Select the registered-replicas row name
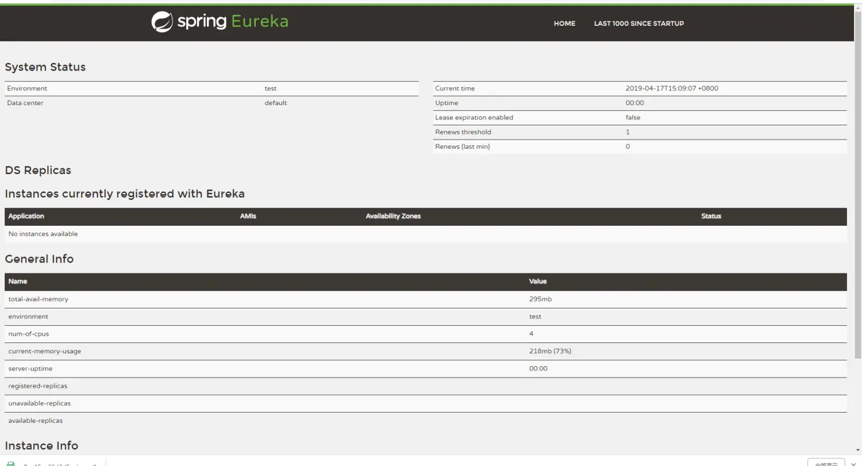Image resolution: width=862 pixels, height=466 pixels. point(38,386)
